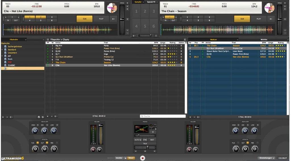
Task: Open the WaitList dropdown arrow
Action: tap(237, 40)
